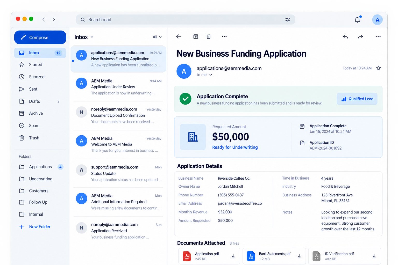Delete the open email with trash icon
Image resolution: width=398 pixels, height=265 pixels.
tap(209, 36)
